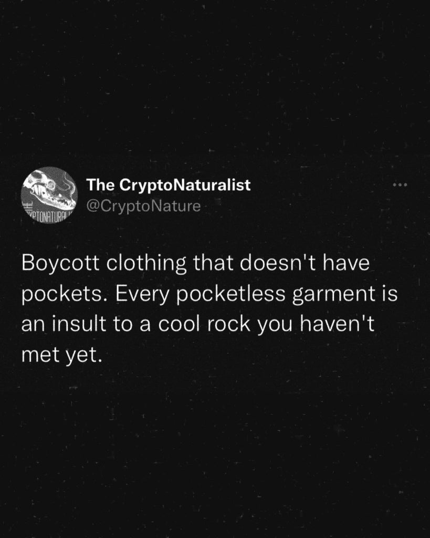This screenshot has height=538, width=430.
Task: Click the word "Boycott" in the tweet
Action: click(60, 264)
